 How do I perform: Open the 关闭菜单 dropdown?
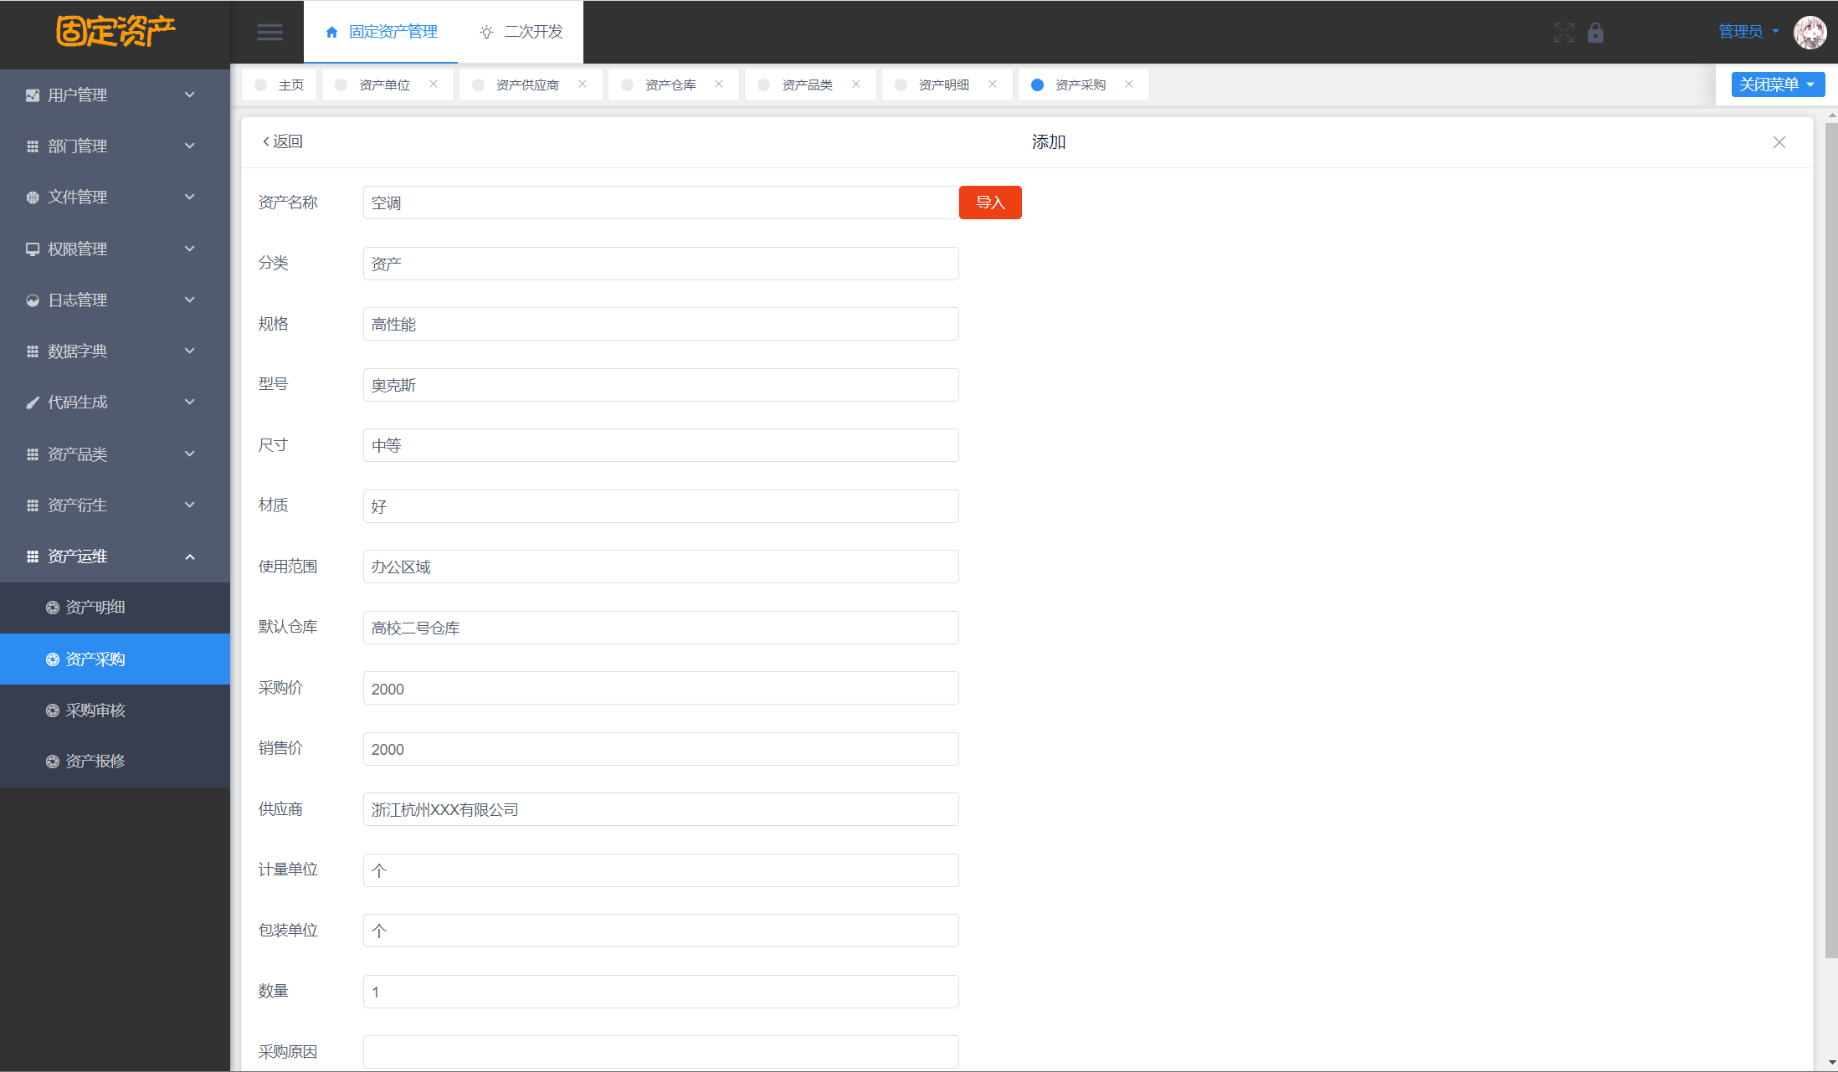(x=1777, y=85)
